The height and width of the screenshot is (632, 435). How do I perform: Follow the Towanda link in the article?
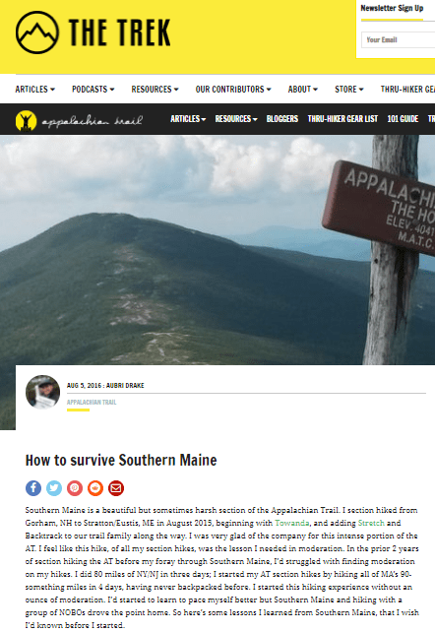[x=292, y=523]
